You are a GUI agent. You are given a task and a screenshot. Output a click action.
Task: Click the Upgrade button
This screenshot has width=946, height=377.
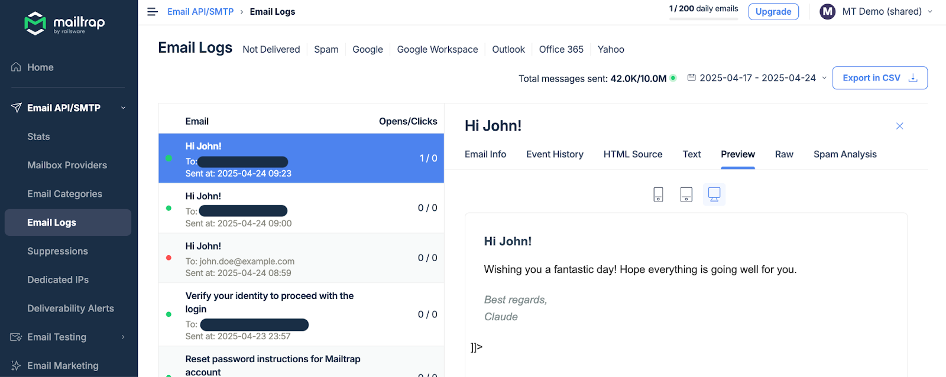(773, 12)
